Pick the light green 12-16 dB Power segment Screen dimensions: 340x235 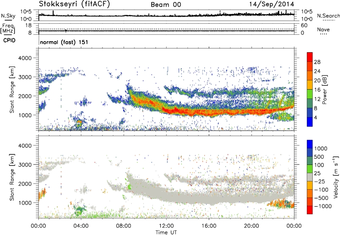click(310, 94)
